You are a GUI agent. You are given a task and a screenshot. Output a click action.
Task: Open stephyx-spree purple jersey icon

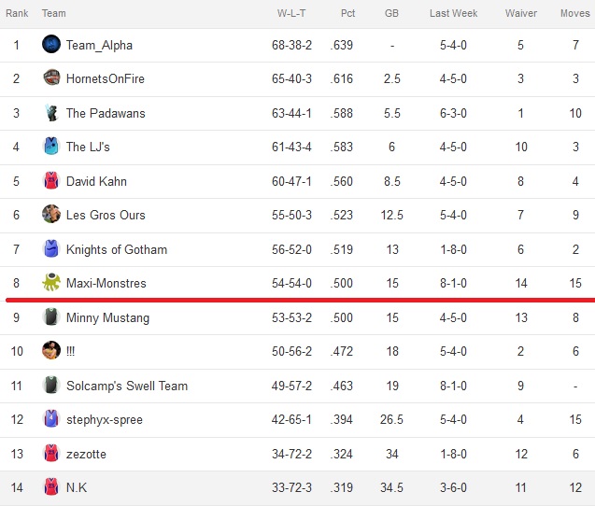point(51,418)
